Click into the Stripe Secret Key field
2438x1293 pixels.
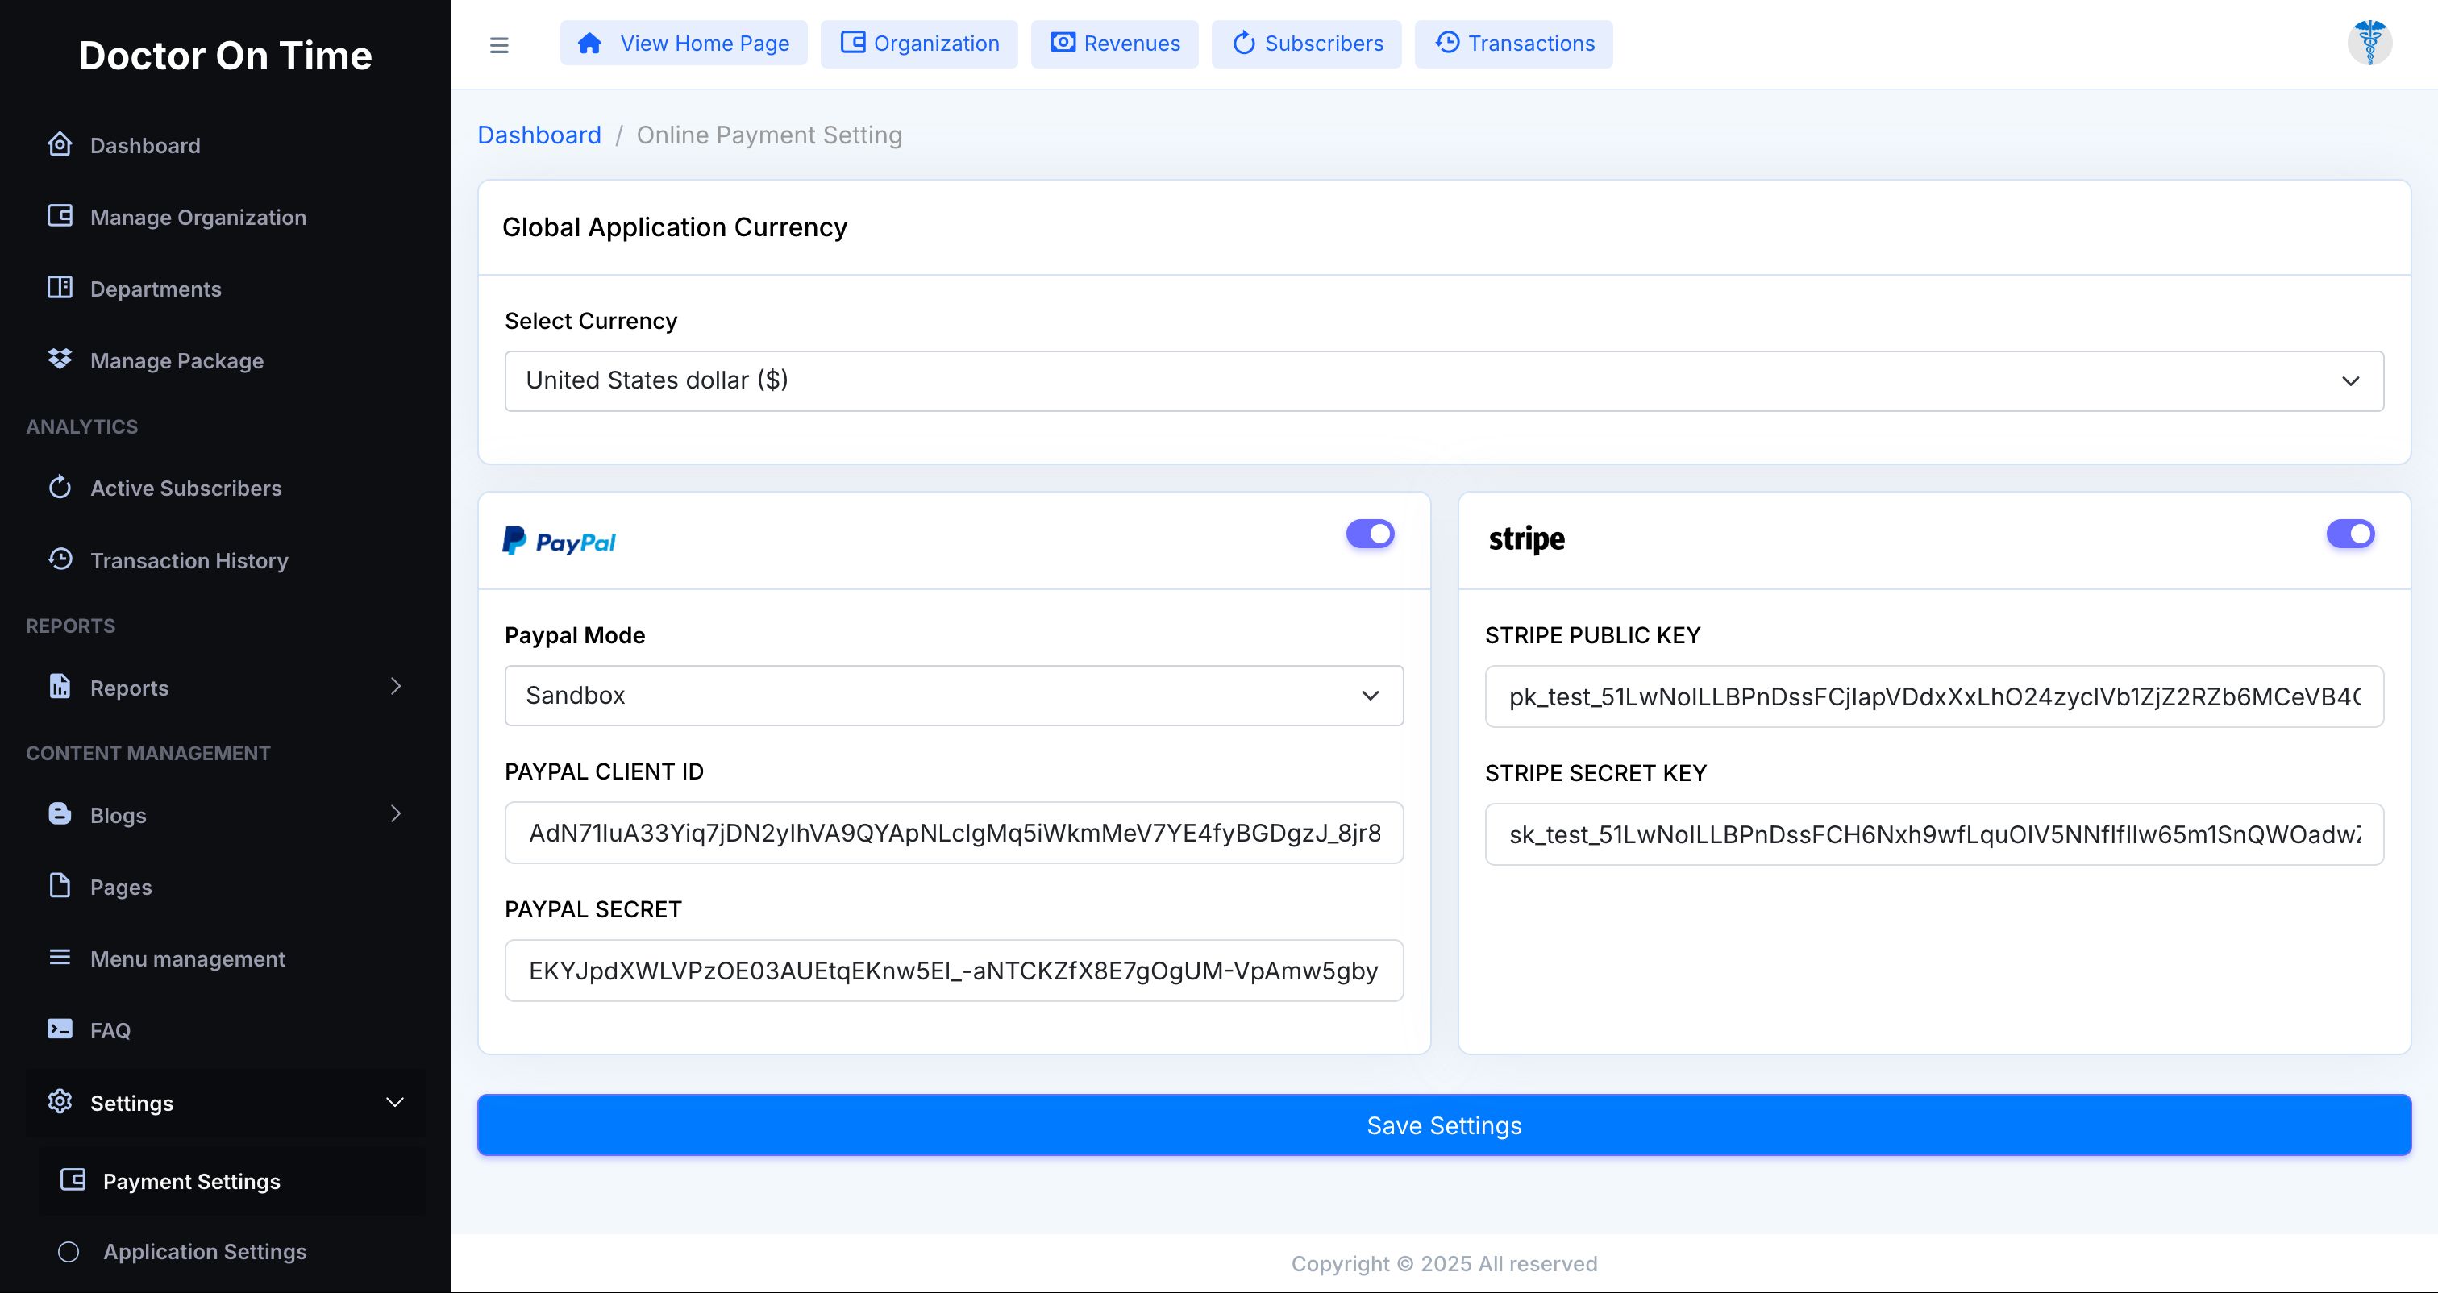(1933, 834)
